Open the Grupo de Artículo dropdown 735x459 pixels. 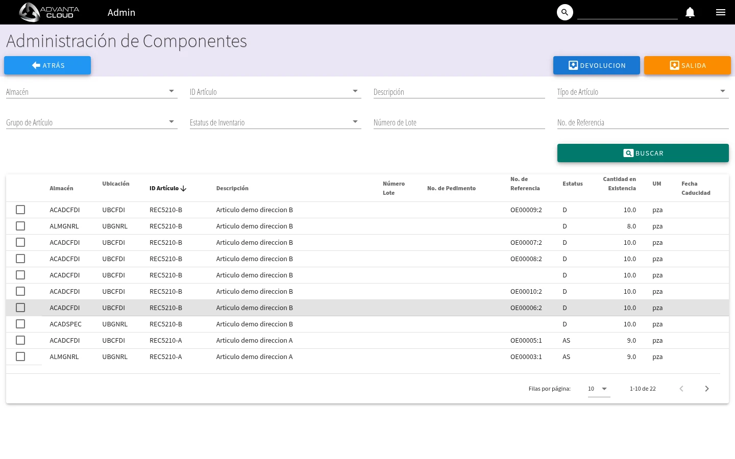92,122
